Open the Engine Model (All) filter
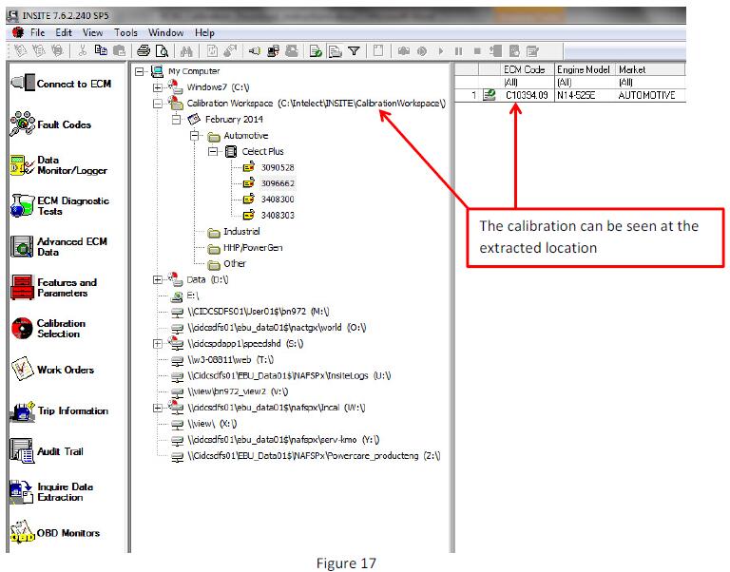 [586, 83]
